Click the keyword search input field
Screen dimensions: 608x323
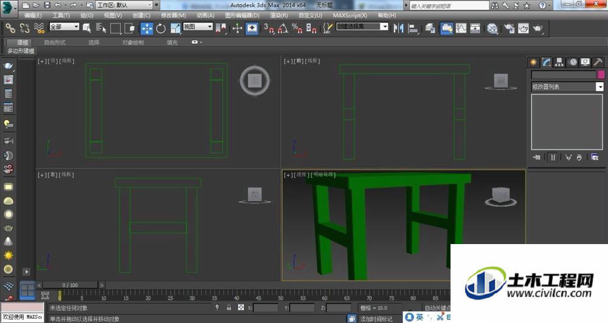(449, 5)
